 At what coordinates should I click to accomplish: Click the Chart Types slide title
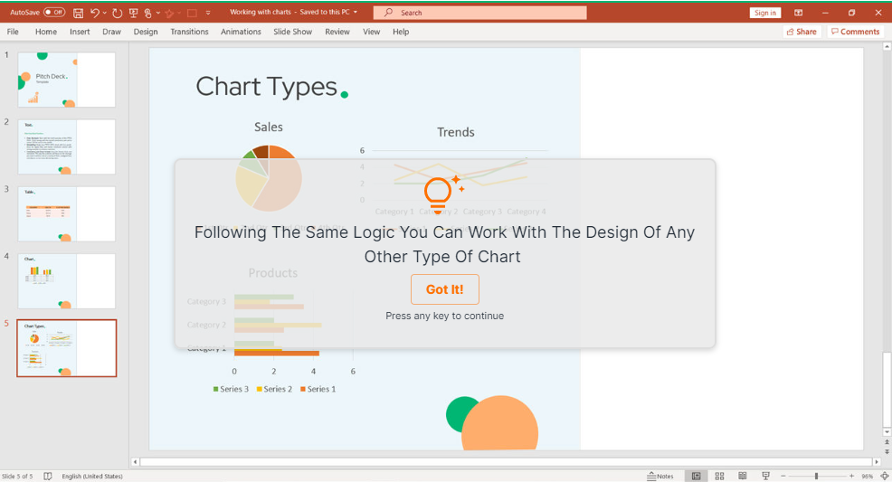271,87
